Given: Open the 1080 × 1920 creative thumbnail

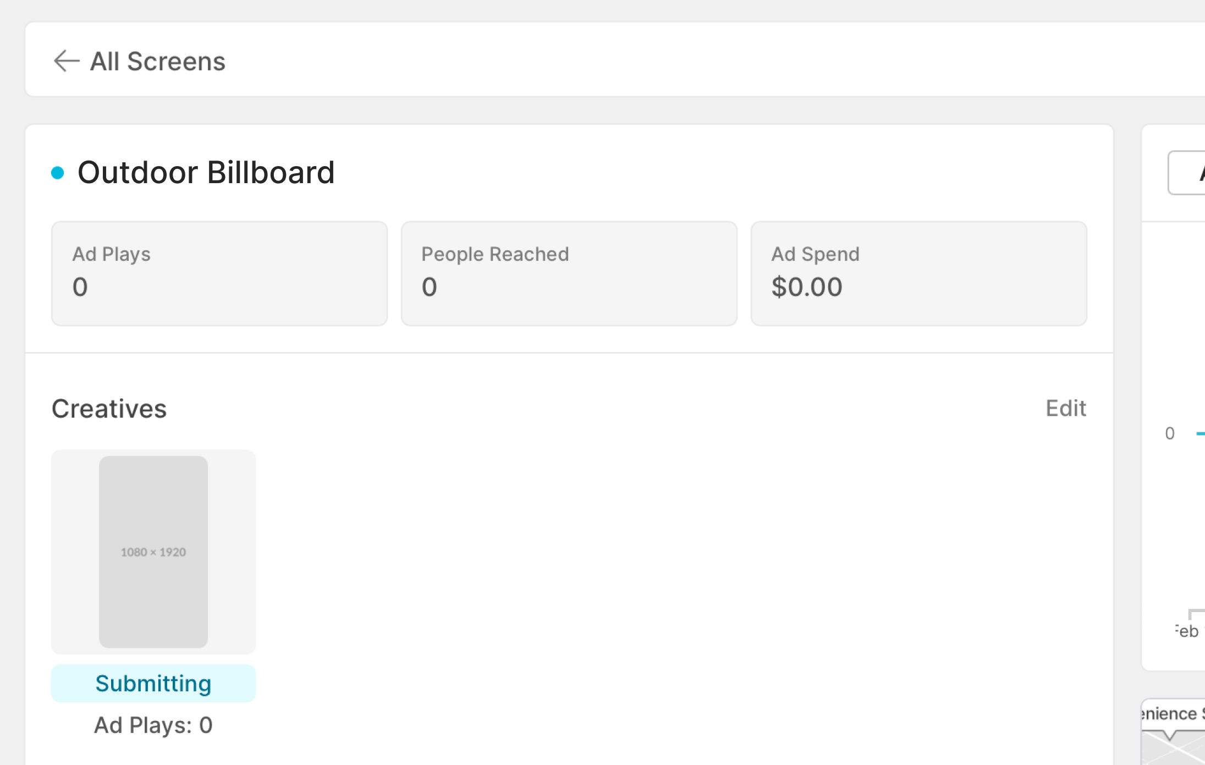Looking at the screenshot, I should (153, 552).
